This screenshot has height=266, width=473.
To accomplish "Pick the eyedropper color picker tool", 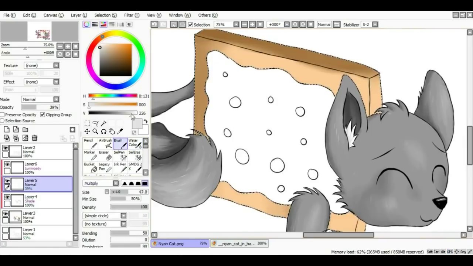I will pyautogui.click(x=120, y=132).
